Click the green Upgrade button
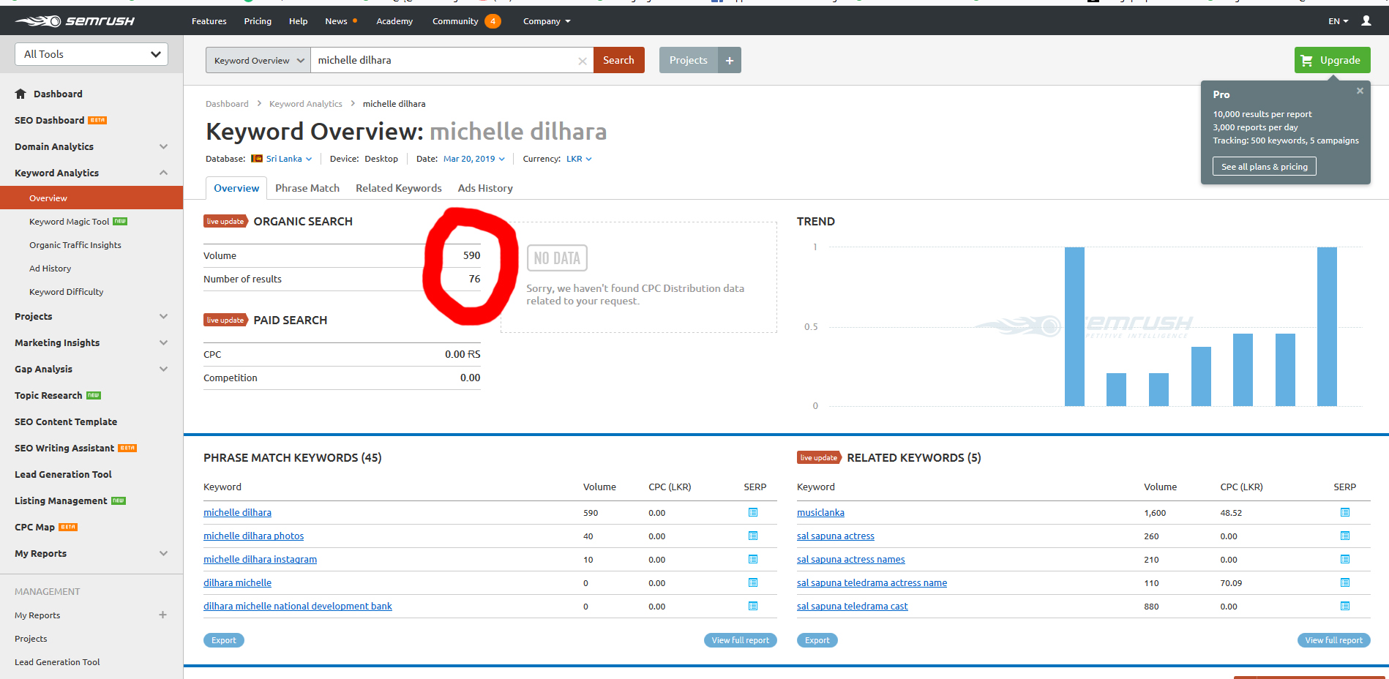The width and height of the screenshot is (1389, 679). pos(1332,61)
